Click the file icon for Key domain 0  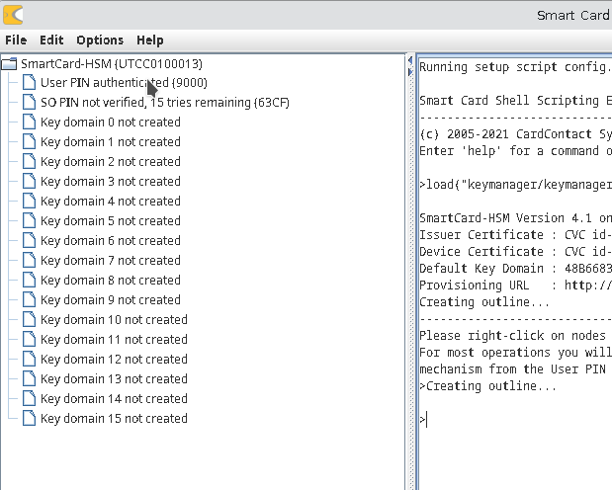pyautogui.click(x=29, y=122)
